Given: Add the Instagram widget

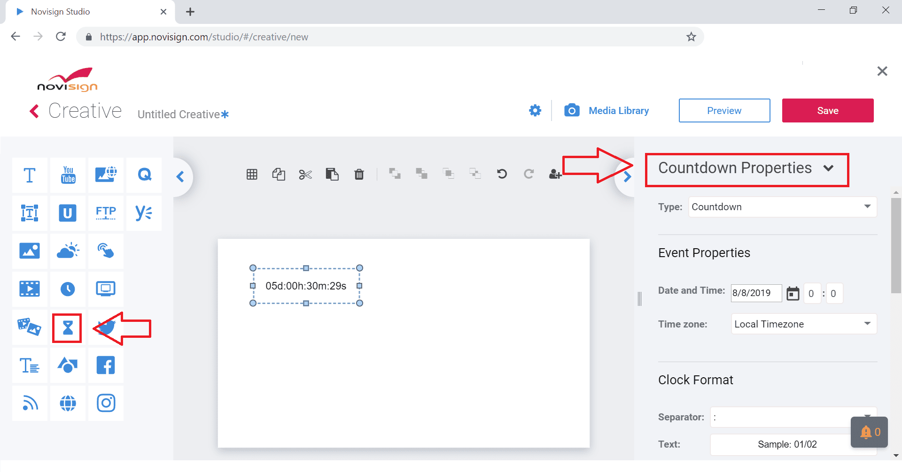Looking at the screenshot, I should (x=106, y=403).
